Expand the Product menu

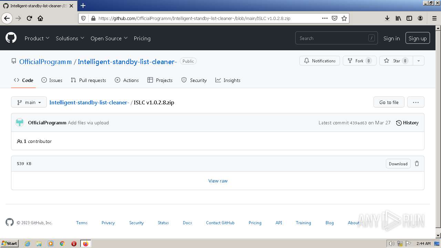coord(37,38)
